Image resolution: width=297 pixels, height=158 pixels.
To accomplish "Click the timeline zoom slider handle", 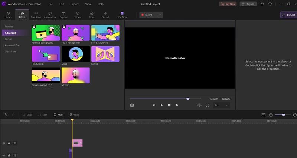I will [284, 115].
